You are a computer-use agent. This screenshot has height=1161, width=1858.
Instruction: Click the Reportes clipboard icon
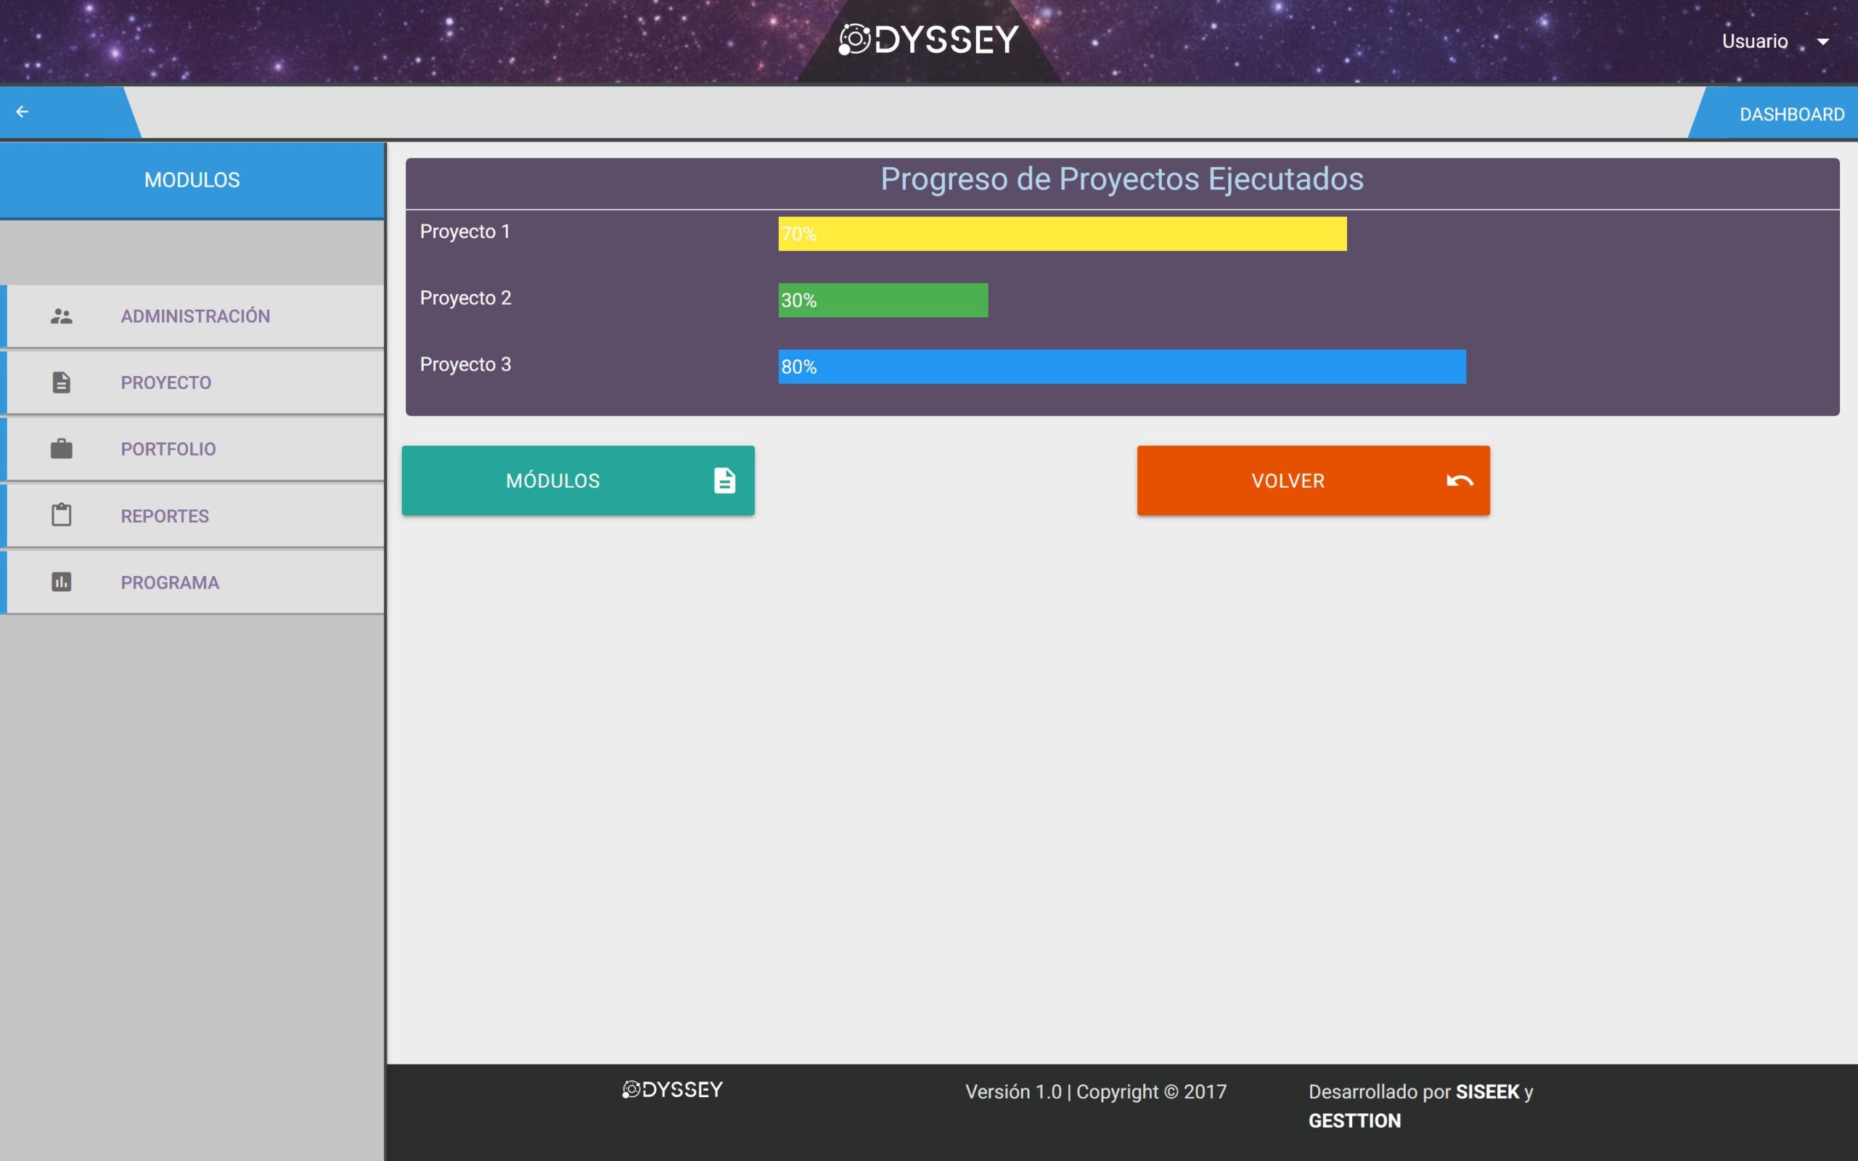point(62,515)
